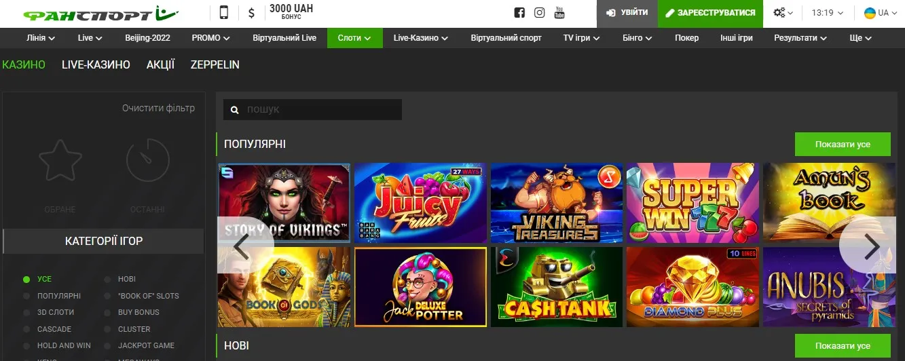Switch to the КАЗИНО tab
This screenshot has width=905, height=361.
pos(24,65)
